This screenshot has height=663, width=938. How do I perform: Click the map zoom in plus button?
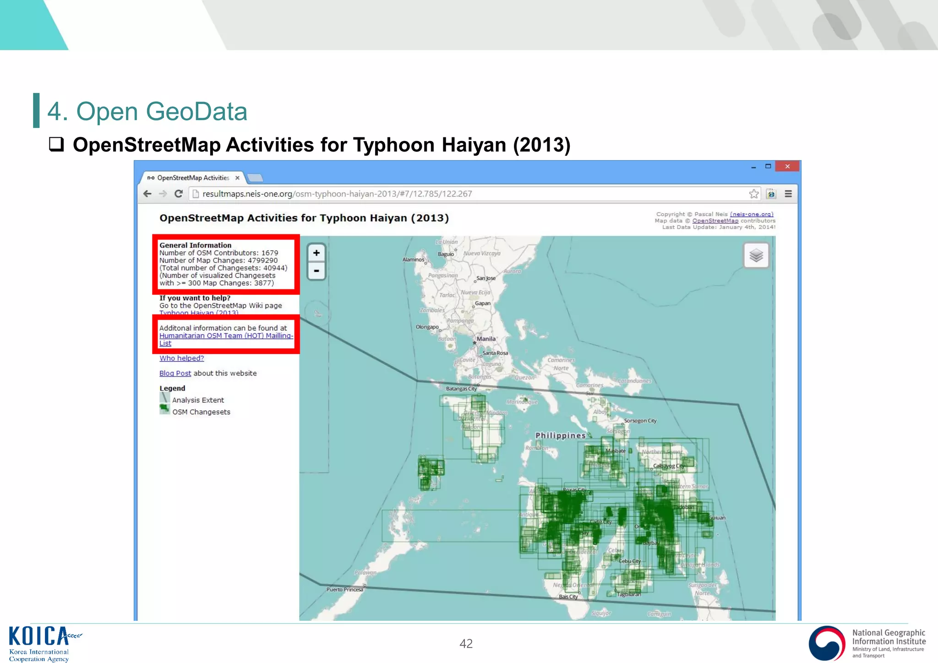316,253
